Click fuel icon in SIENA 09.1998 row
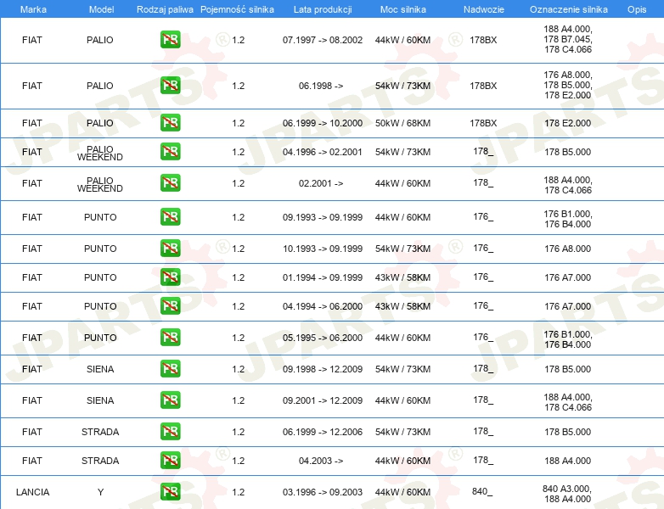 tap(170, 368)
